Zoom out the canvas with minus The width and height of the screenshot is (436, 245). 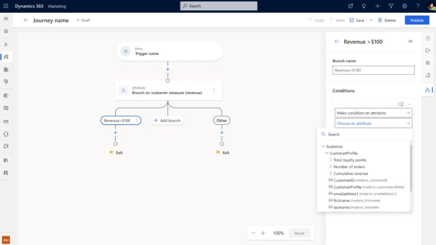[x=253, y=233]
